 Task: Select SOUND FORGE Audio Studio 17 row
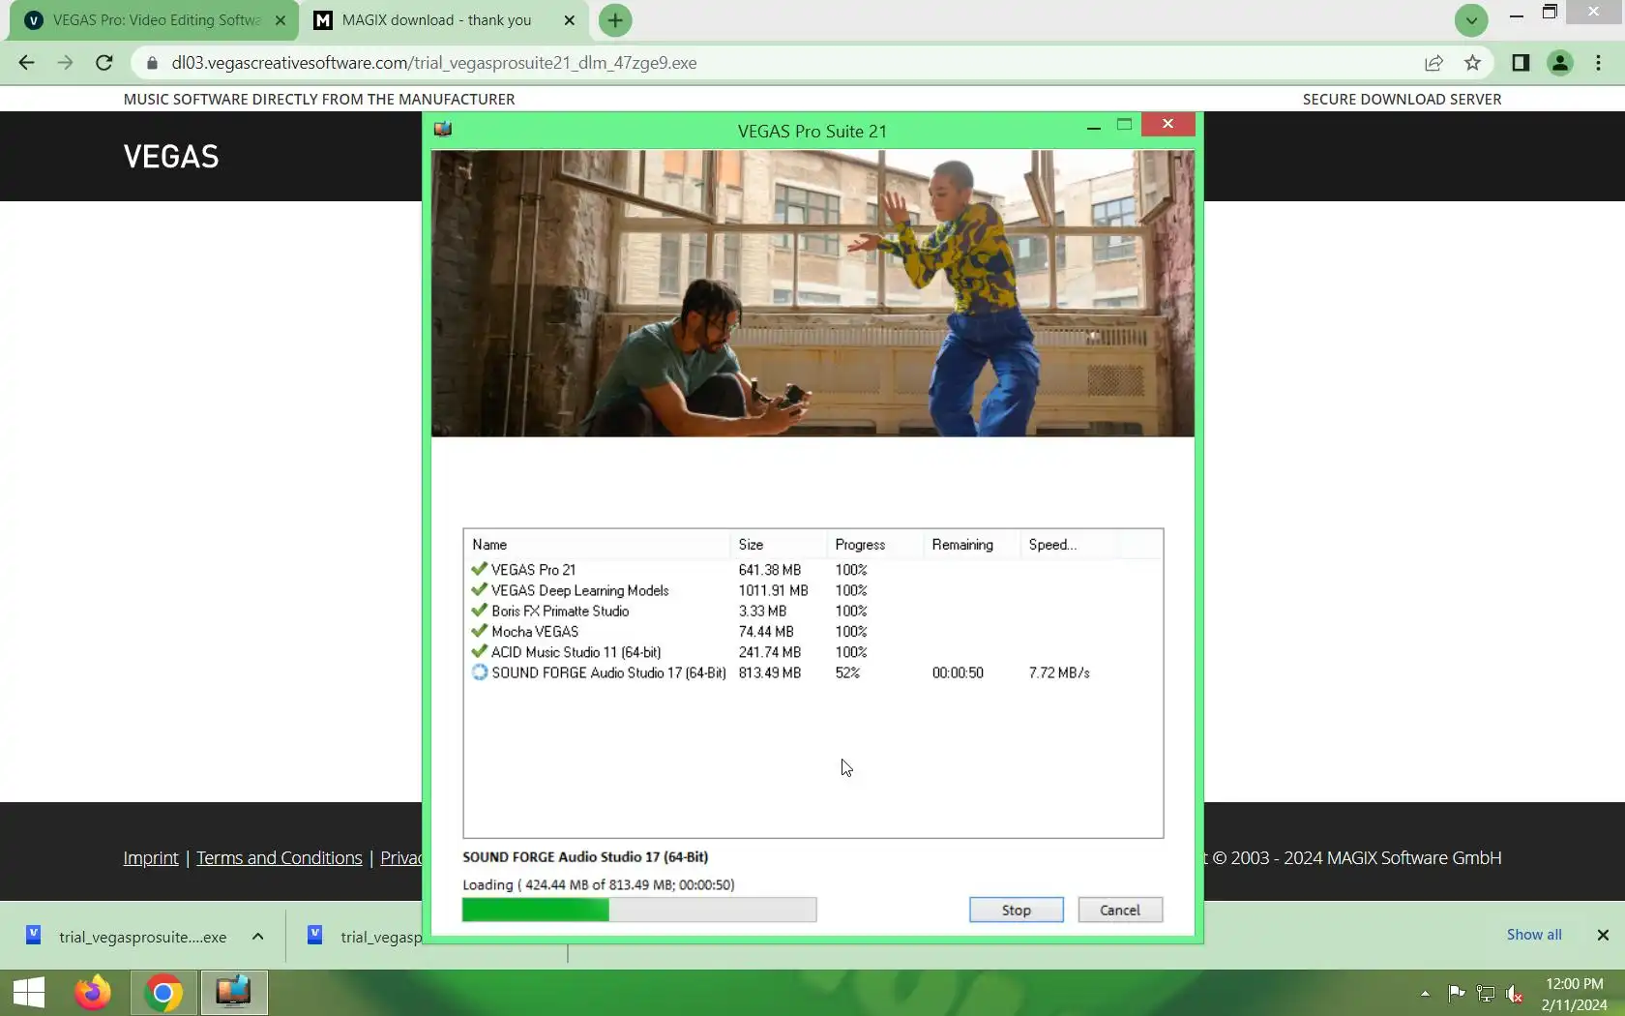point(812,672)
